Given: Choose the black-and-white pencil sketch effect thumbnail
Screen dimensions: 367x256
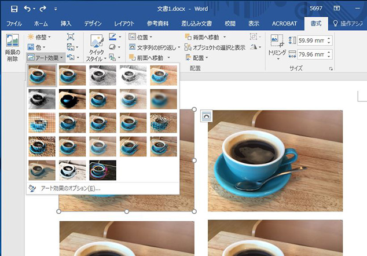Looking at the screenshot, I should [103, 74].
